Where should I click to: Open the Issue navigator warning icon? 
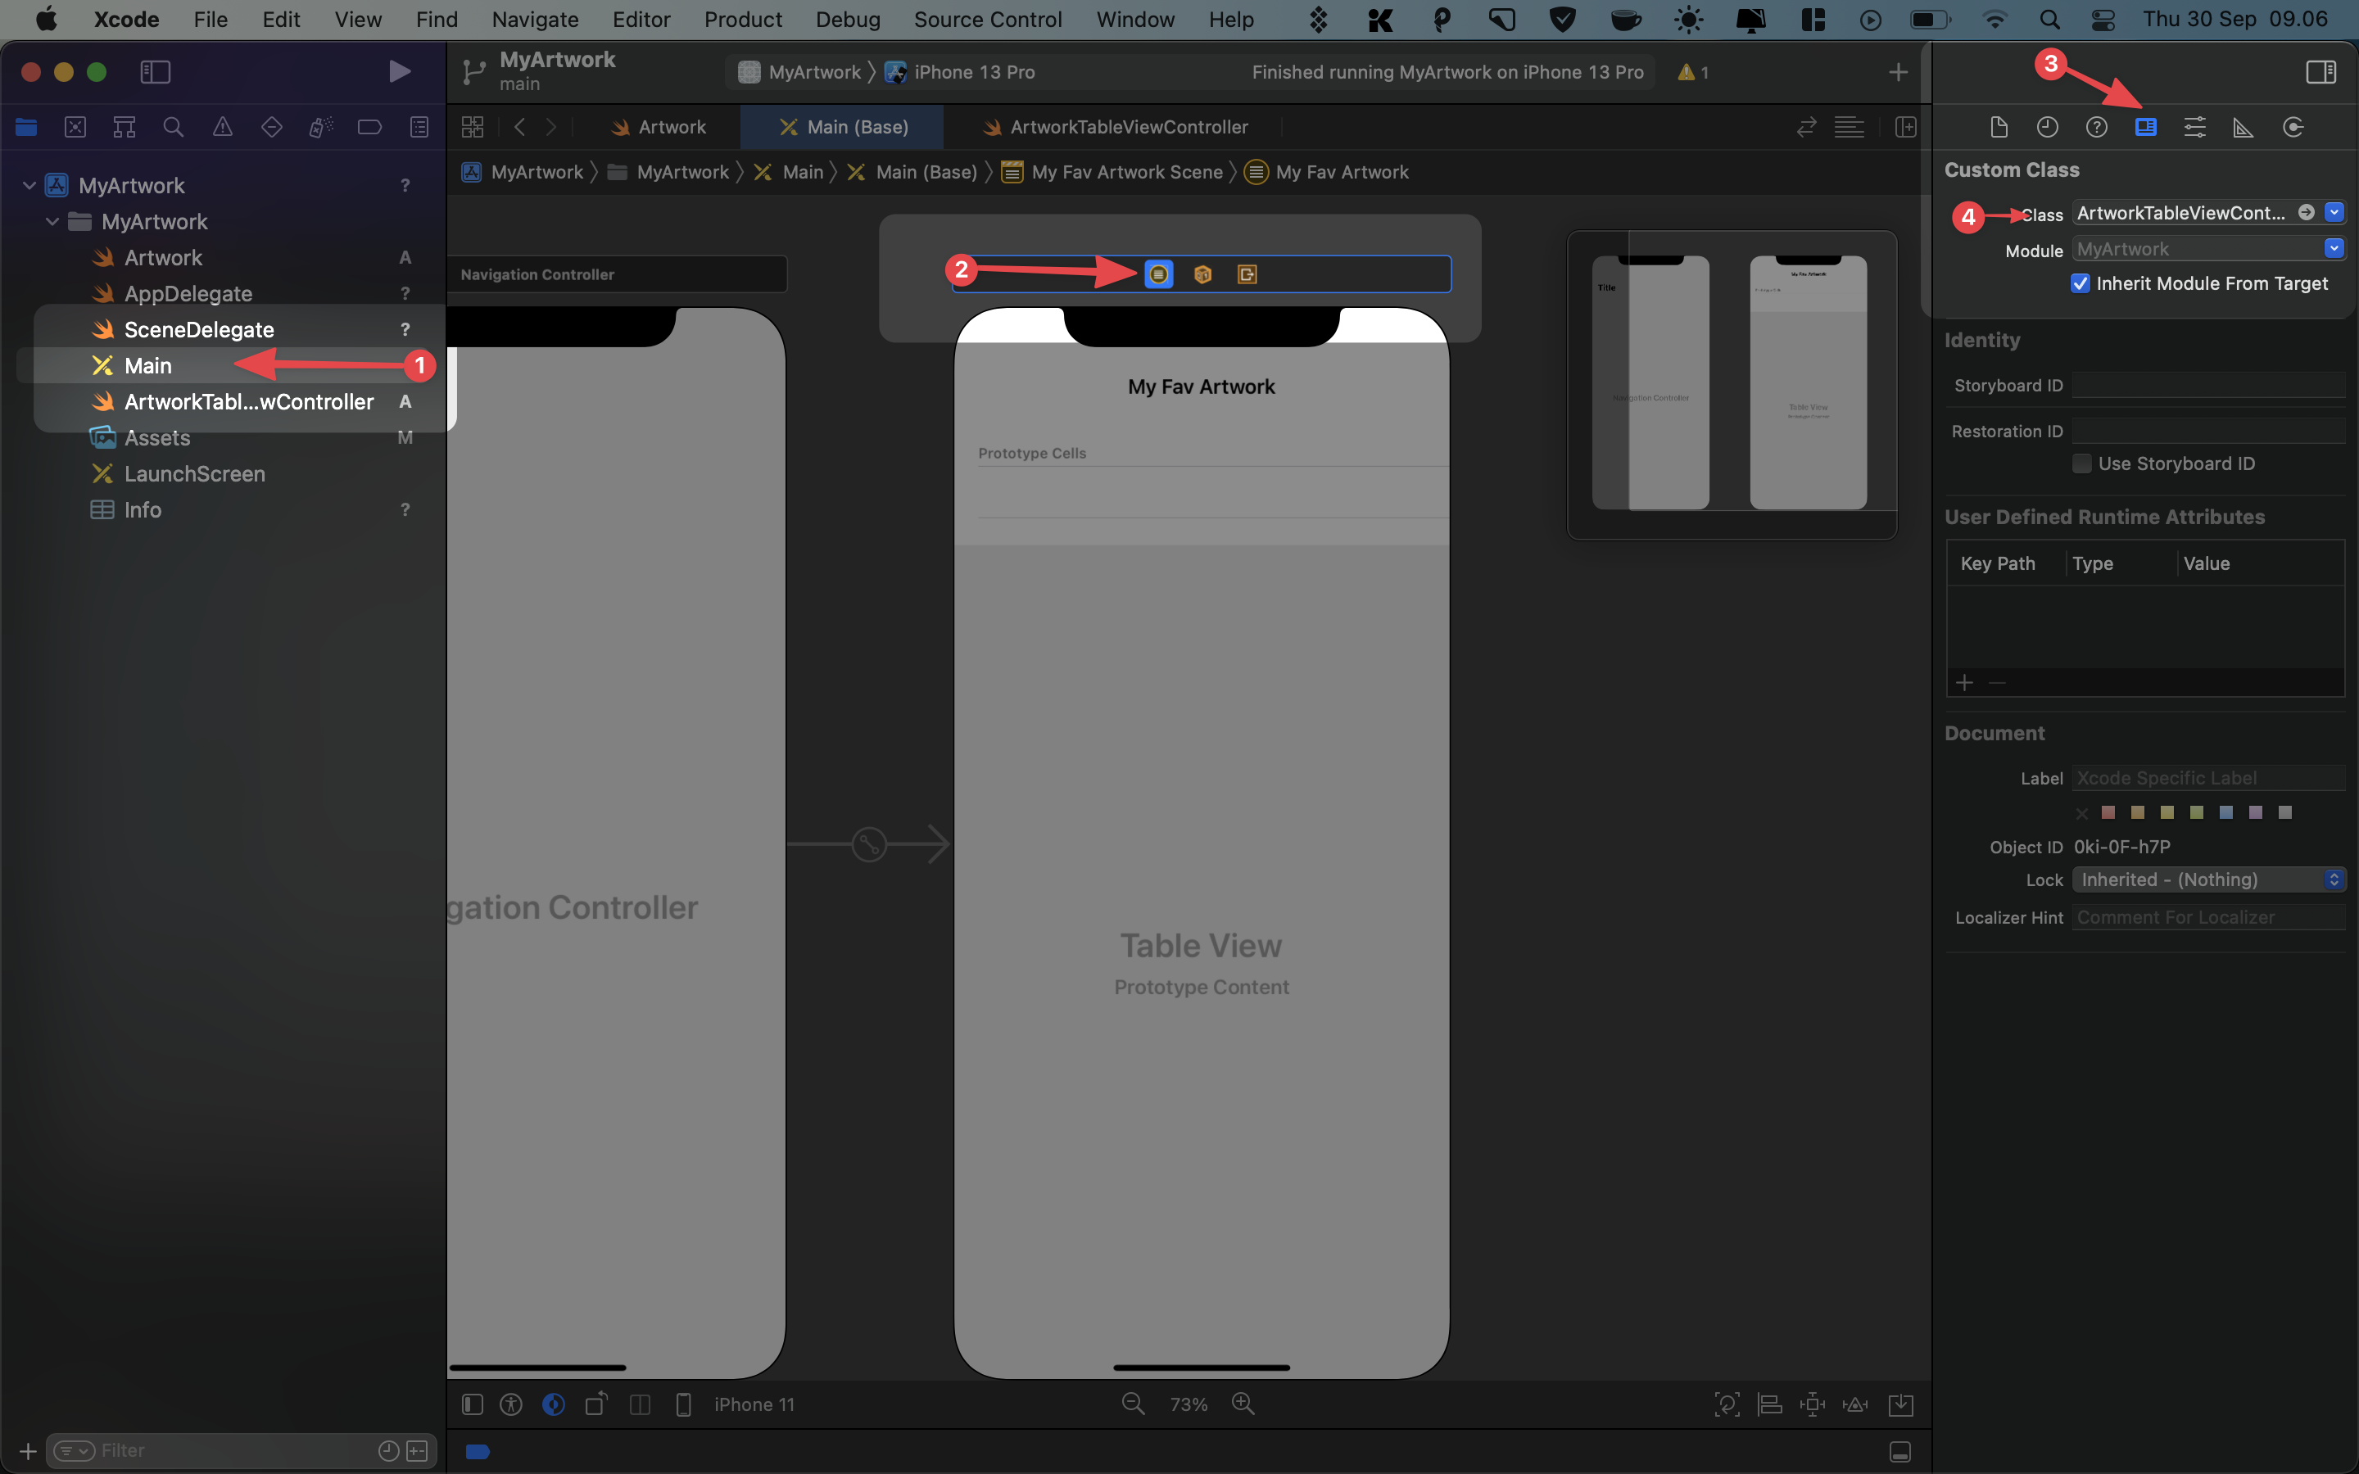[222, 127]
